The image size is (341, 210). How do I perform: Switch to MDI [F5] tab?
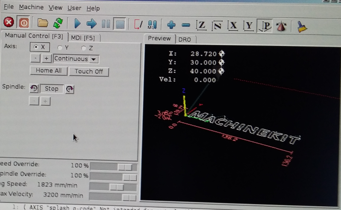84,37
